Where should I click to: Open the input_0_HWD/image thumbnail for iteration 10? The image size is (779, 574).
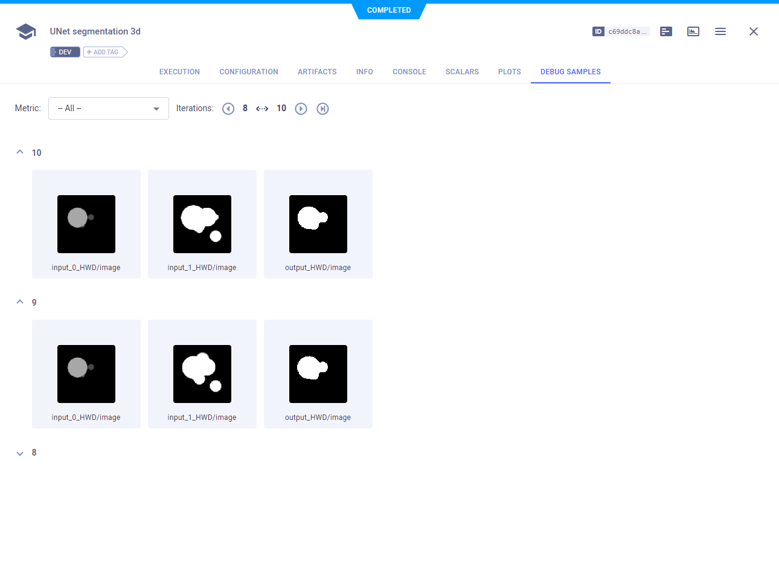tap(86, 224)
